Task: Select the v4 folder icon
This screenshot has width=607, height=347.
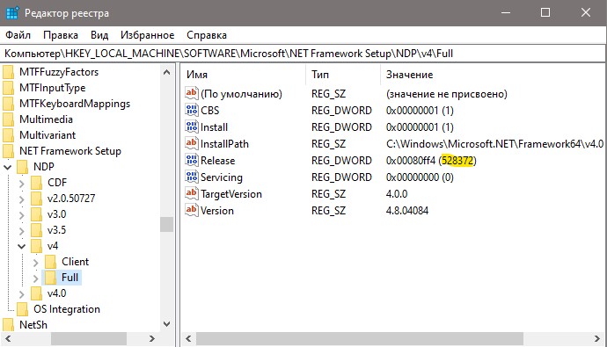Action: (x=36, y=247)
